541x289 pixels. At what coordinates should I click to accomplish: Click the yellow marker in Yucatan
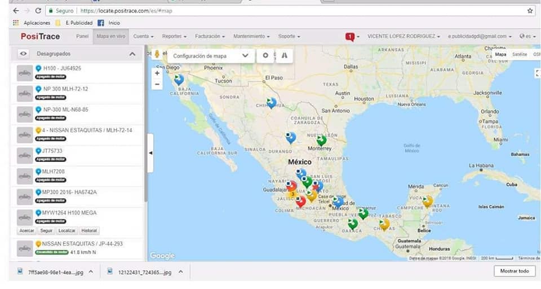coord(428,201)
